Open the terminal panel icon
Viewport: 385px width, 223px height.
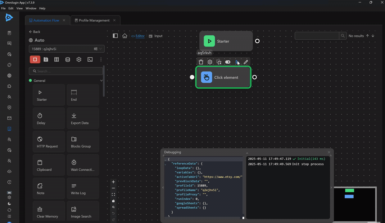[90, 59]
